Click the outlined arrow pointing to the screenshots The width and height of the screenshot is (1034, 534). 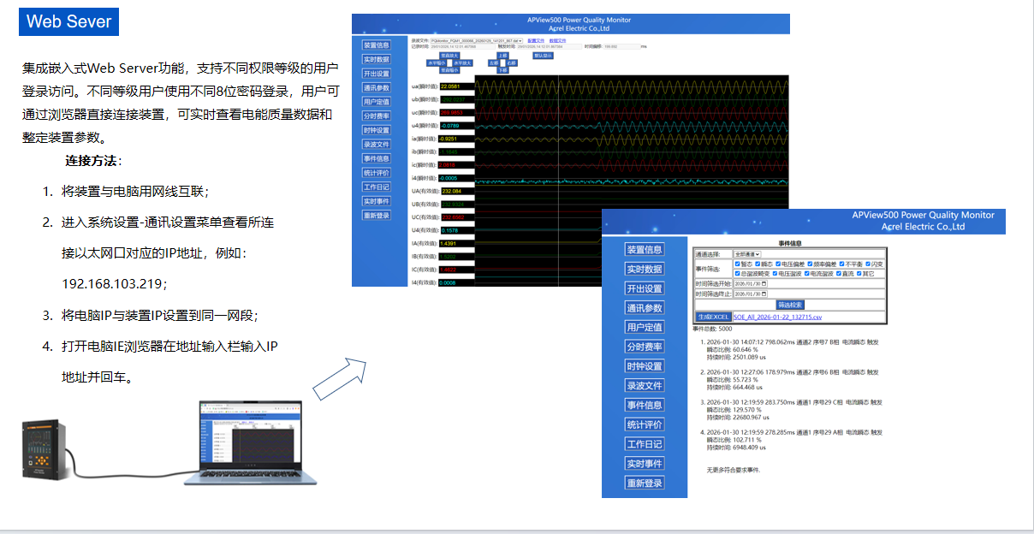click(x=340, y=378)
